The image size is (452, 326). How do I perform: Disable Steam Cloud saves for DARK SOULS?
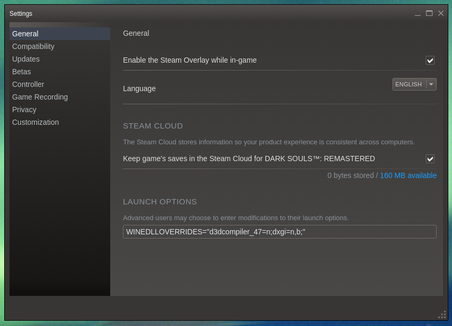(x=430, y=159)
